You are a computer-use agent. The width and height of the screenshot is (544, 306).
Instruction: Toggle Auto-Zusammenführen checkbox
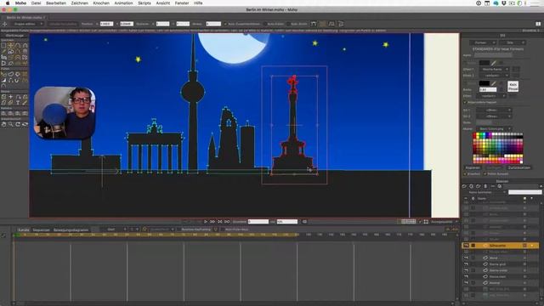[x=225, y=24]
